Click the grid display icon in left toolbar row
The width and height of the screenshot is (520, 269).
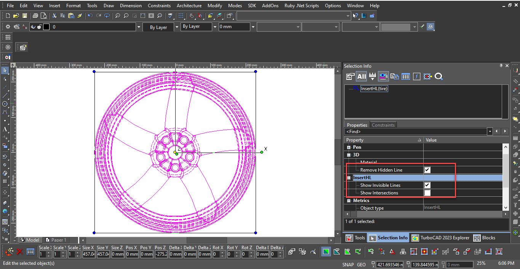click(8, 37)
